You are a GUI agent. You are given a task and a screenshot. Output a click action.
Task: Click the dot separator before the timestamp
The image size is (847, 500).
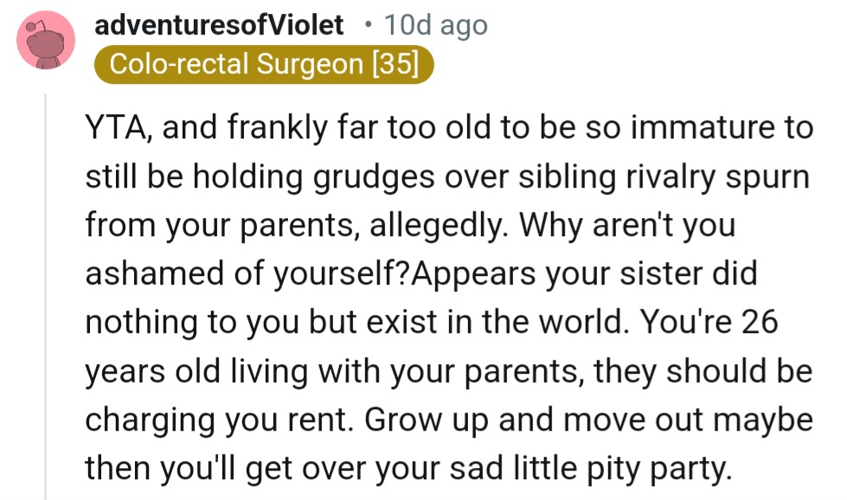click(x=368, y=25)
